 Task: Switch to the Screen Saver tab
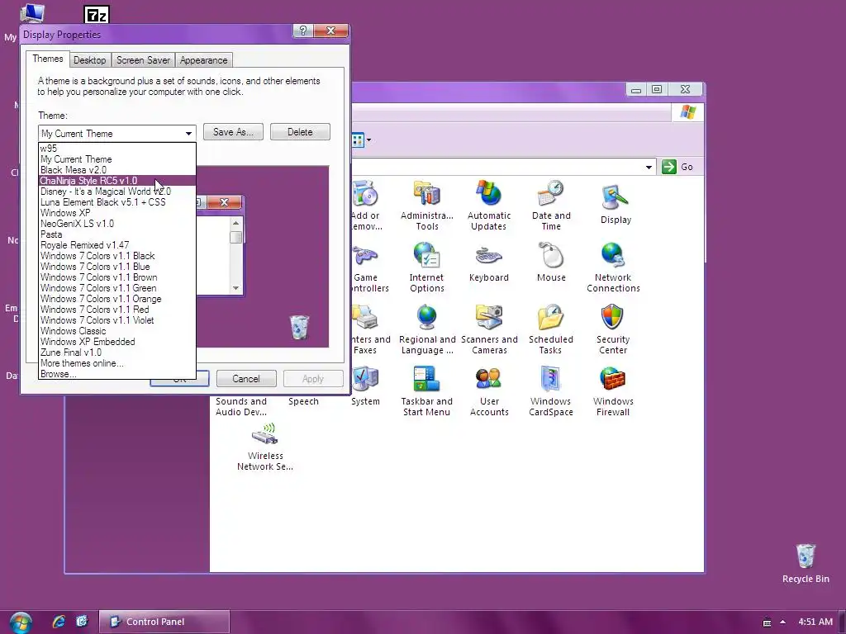click(143, 60)
